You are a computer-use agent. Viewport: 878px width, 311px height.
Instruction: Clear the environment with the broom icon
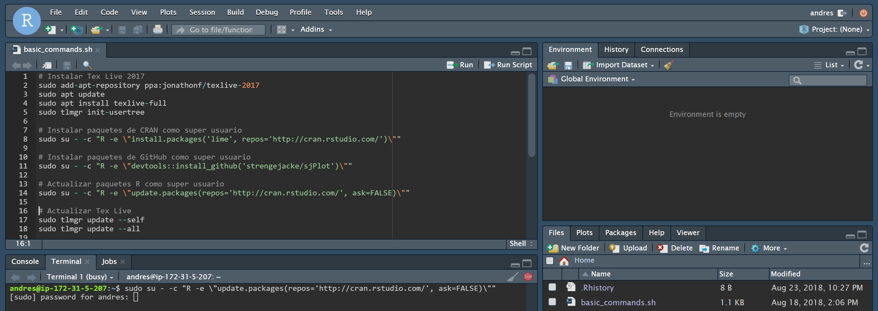coord(669,65)
